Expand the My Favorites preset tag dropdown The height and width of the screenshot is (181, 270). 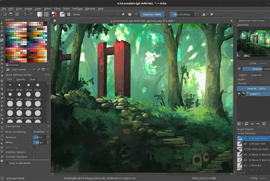(253, 133)
